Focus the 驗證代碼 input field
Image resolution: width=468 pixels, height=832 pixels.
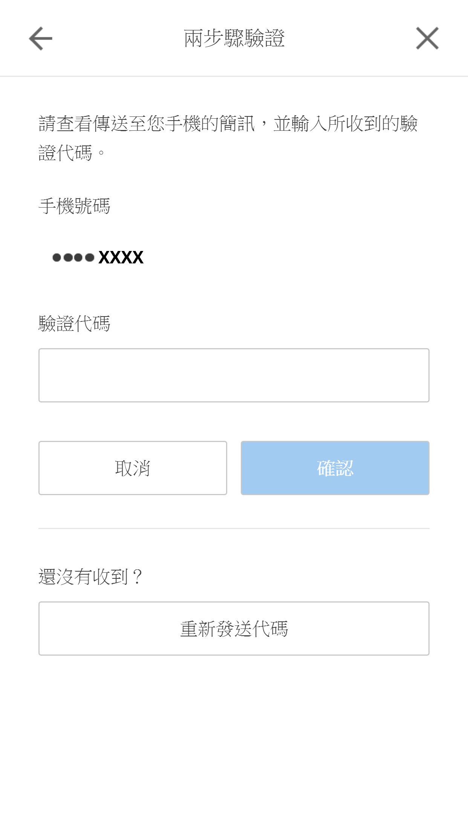coord(234,375)
